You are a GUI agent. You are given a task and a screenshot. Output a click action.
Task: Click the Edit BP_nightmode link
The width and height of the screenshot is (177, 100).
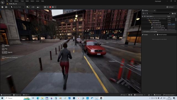(x=171, y=24)
